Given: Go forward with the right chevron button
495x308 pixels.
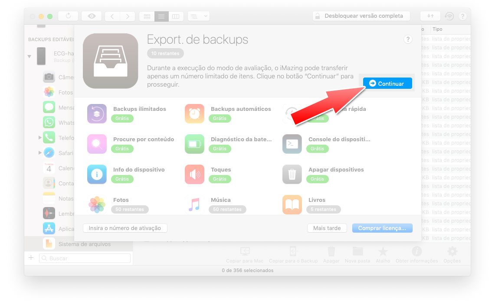Looking at the screenshot, I should pyautogui.click(x=128, y=16).
